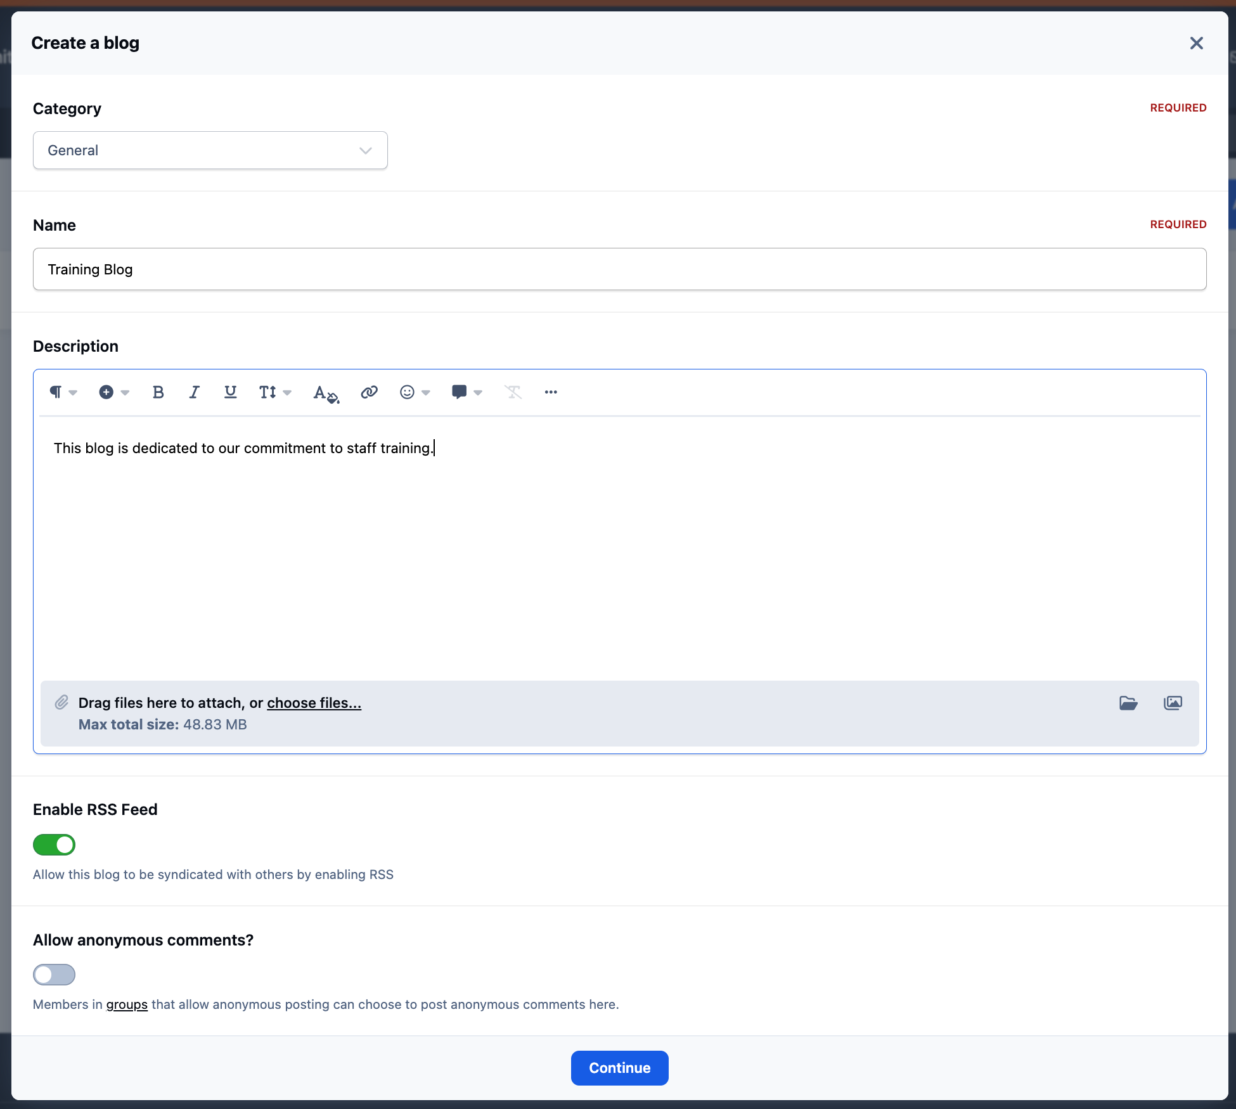Click the Max total size text
This screenshot has width=1236, height=1109.
162,724
